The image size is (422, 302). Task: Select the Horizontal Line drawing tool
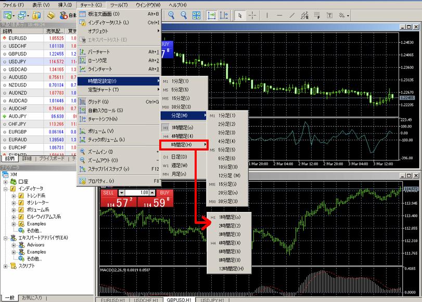point(279,15)
